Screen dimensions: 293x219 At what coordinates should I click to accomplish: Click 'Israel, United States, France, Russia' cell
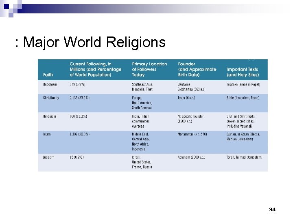point(142,162)
